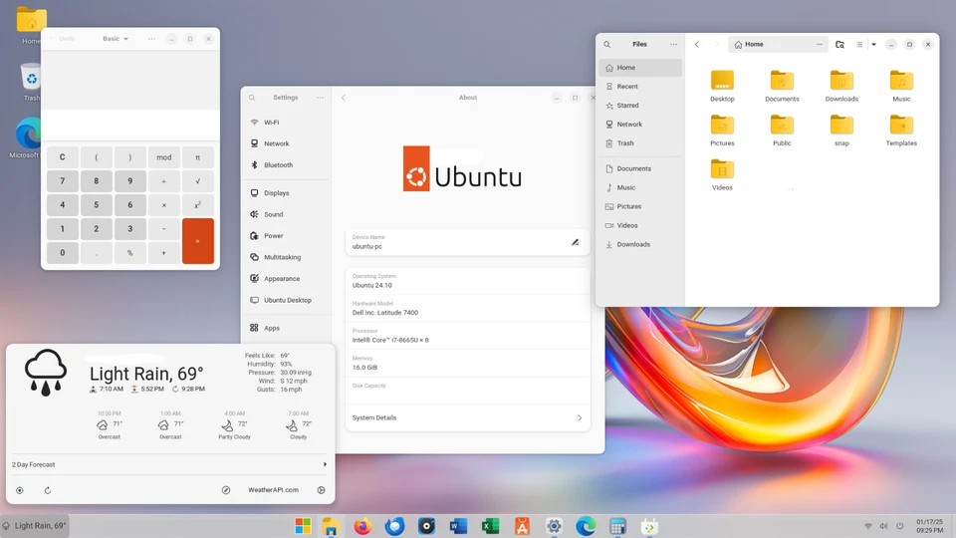Click the calculator x² button
Image resolution: width=956 pixels, height=538 pixels.
tap(197, 205)
